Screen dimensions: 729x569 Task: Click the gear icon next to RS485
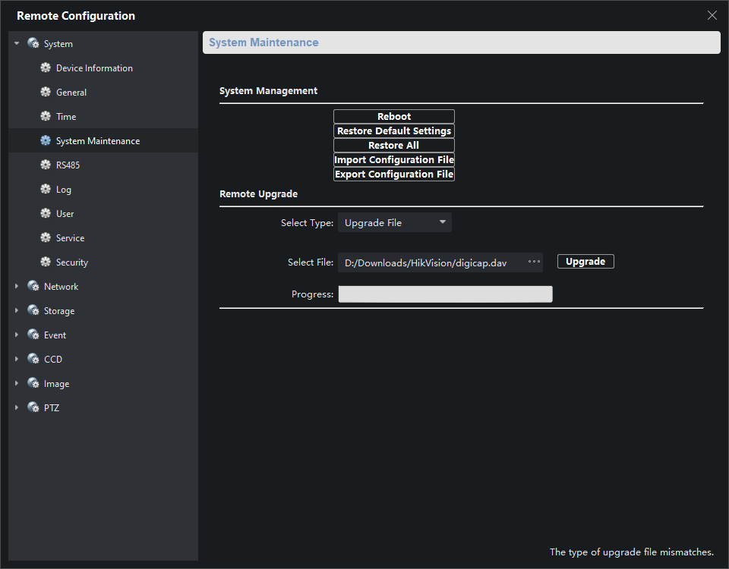(x=46, y=165)
